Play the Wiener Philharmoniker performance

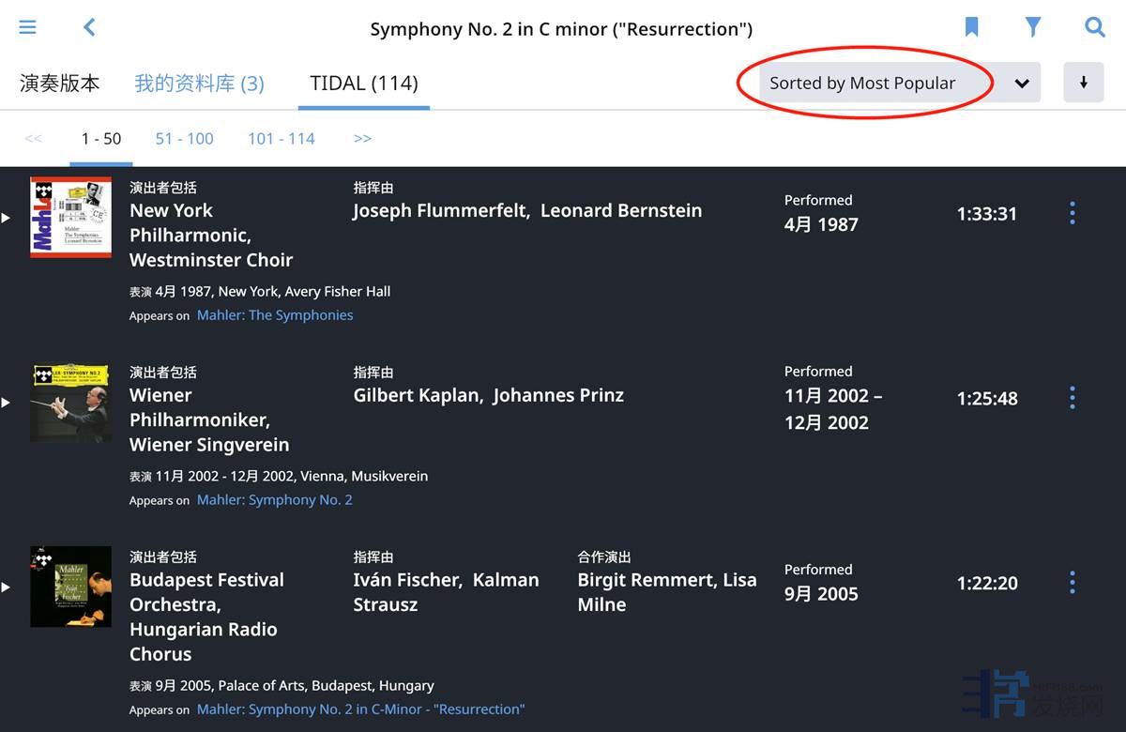[x=6, y=403]
